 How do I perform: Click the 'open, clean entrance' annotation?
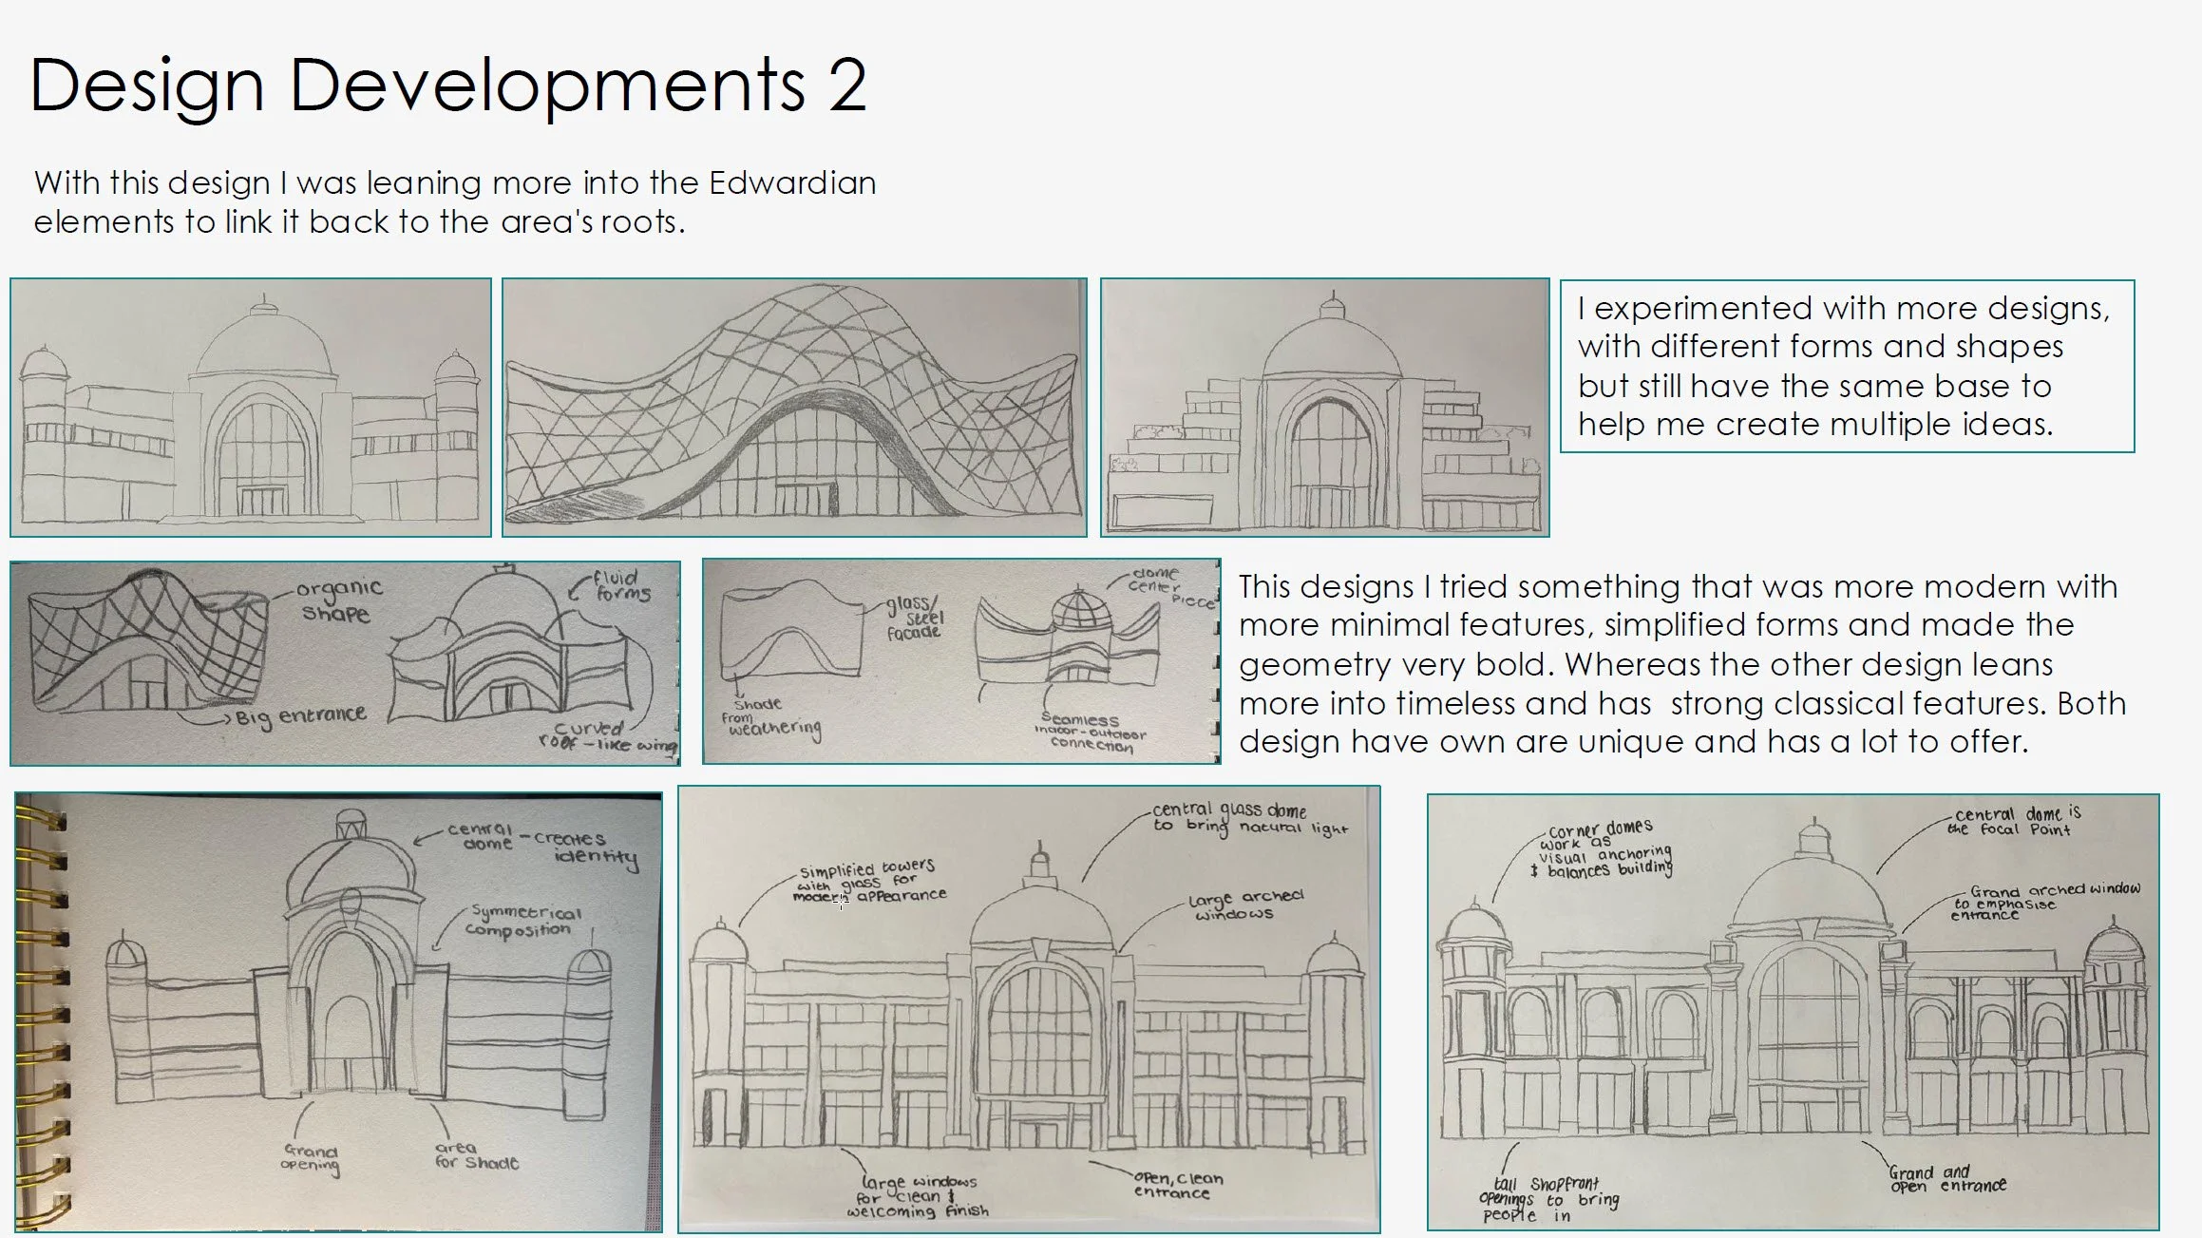click(1178, 1186)
